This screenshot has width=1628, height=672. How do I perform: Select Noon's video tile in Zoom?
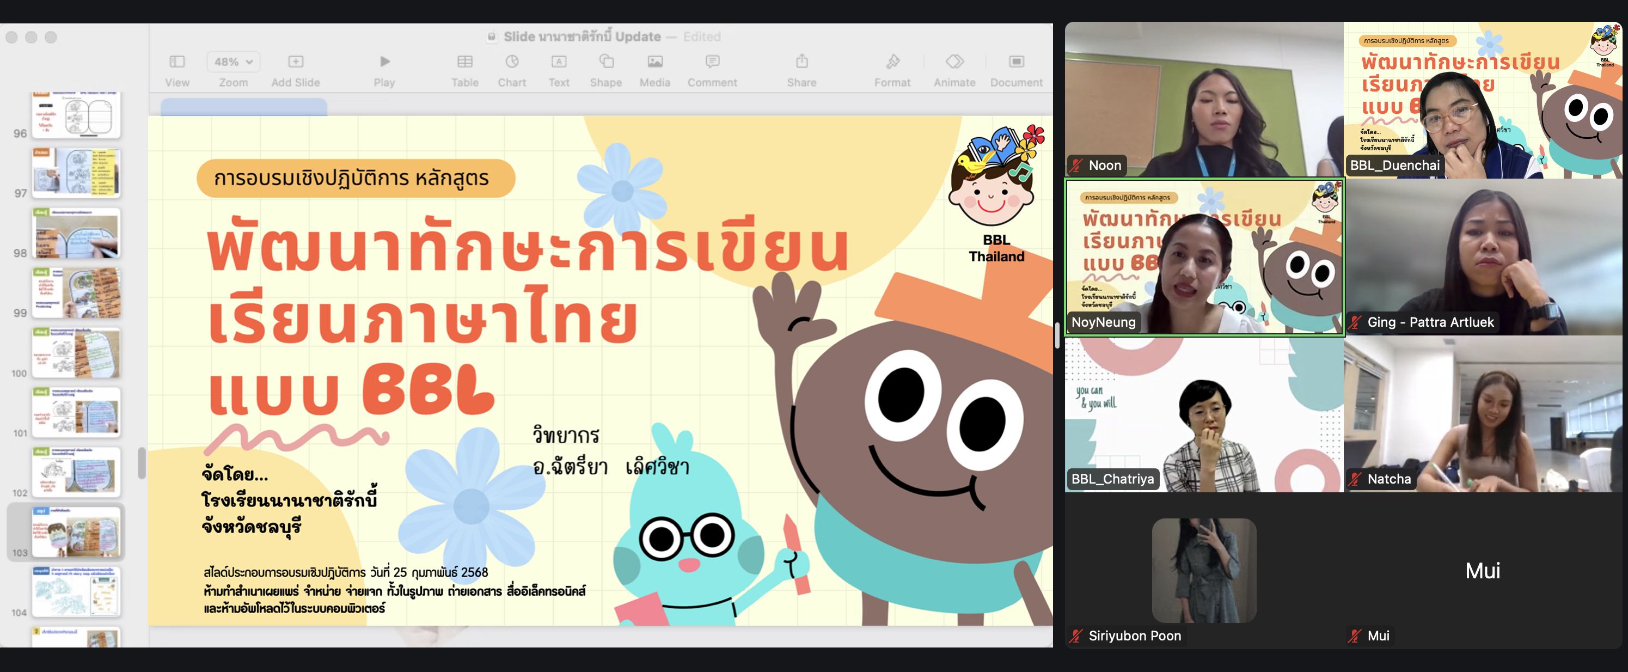[1204, 99]
